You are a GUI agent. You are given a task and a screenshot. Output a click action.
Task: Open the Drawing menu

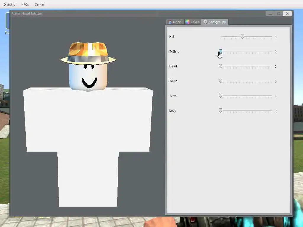coord(9,4)
